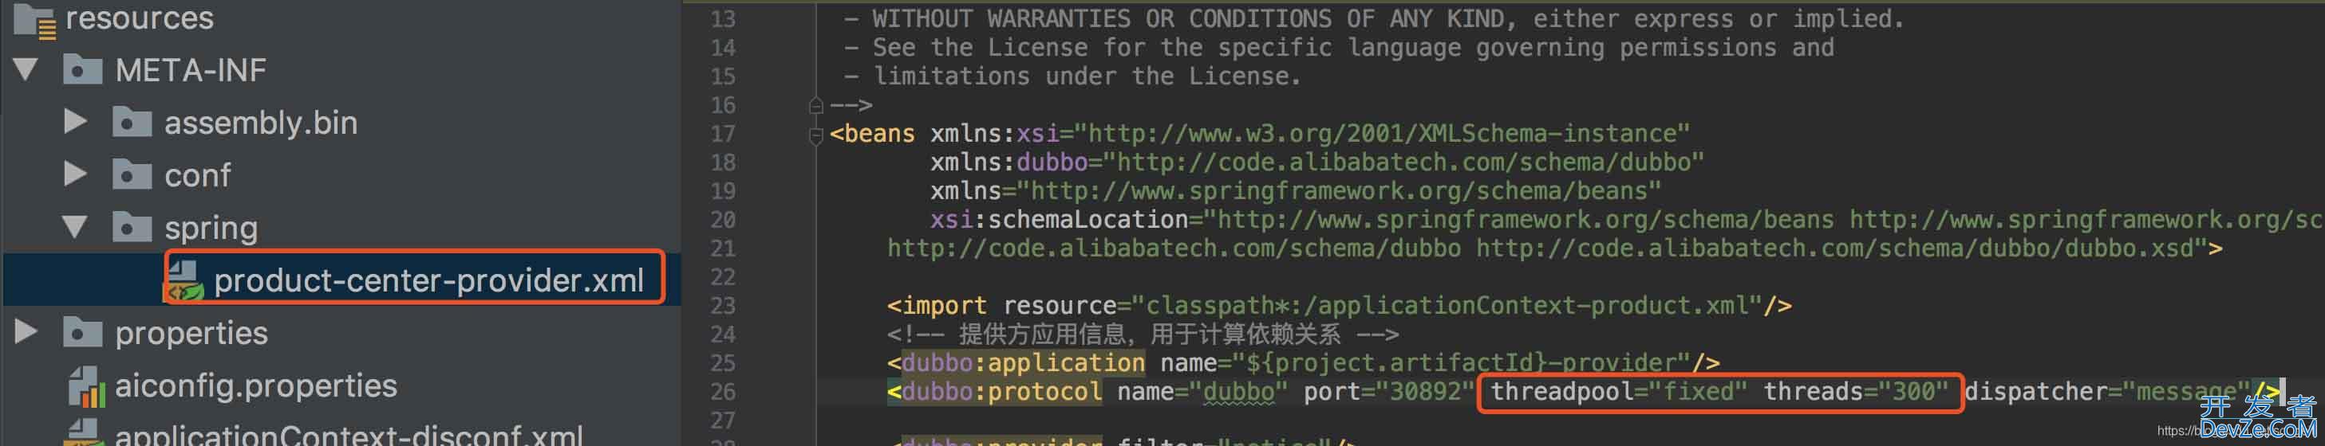Select aiconfig.properties in the project tree
This screenshot has width=2325, height=446.
(255, 385)
